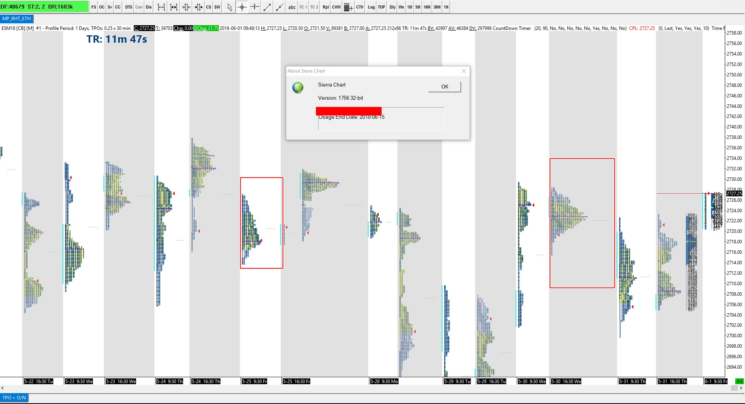
Task: Select the TPO + O/N chartbook tab
Action: tap(14, 398)
